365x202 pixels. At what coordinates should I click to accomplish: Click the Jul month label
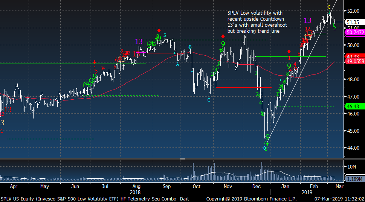(105, 187)
